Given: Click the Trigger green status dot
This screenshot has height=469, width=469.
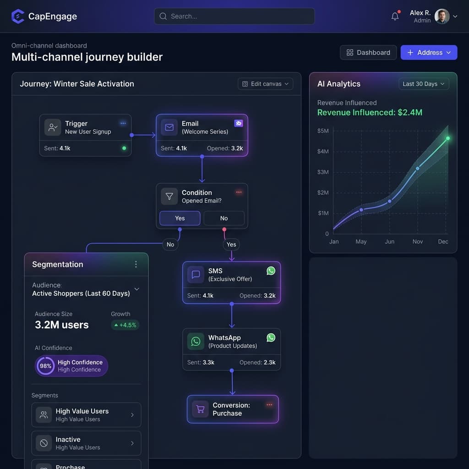Looking at the screenshot, I should (x=124, y=148).
